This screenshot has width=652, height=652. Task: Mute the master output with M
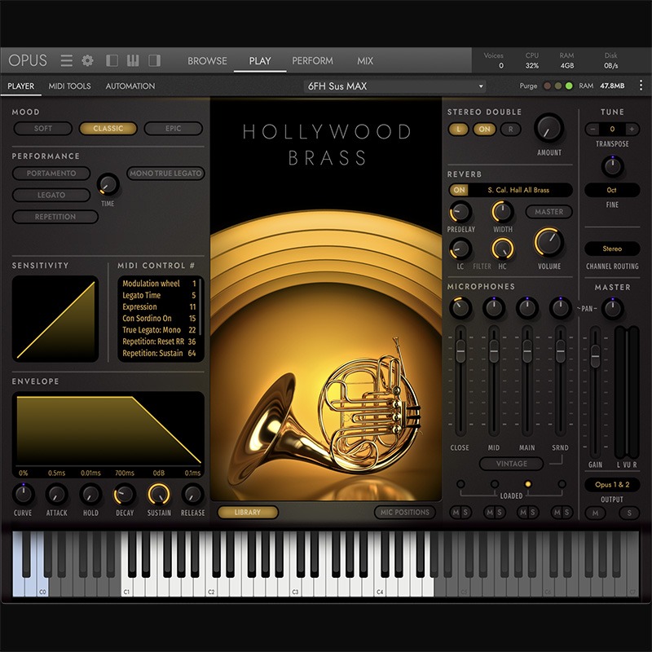596,513
